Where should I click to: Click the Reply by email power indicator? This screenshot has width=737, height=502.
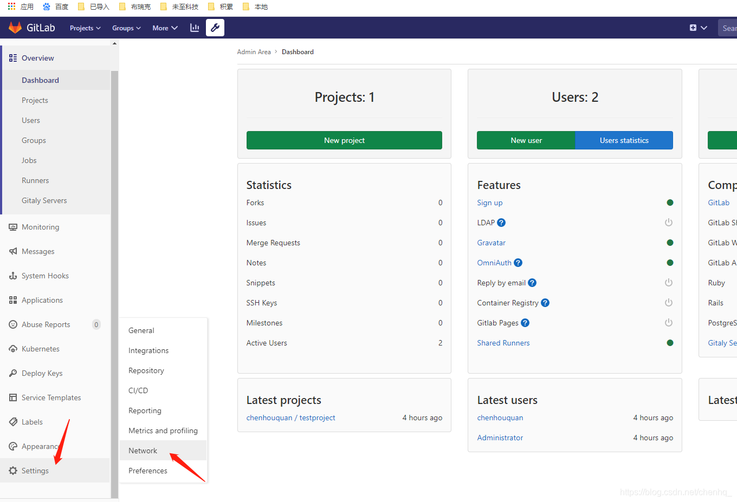click(x=669, y=283)
